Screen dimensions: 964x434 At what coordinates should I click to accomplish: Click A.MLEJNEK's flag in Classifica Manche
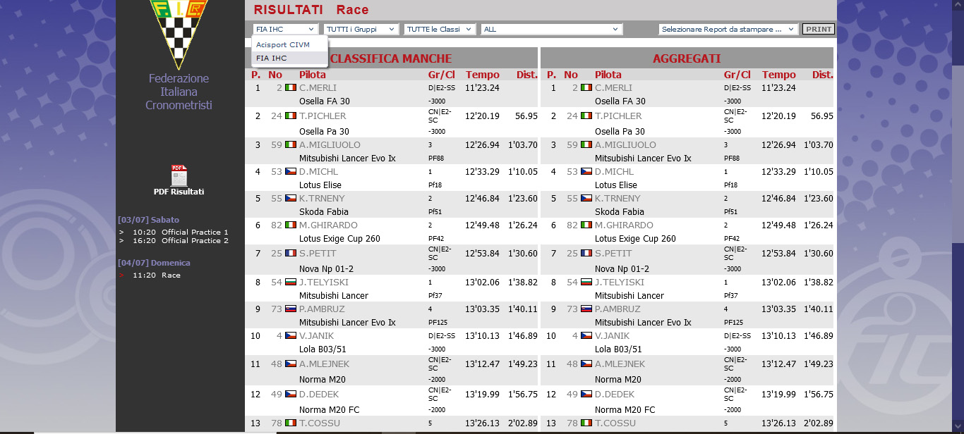click(x=291, y=364)
